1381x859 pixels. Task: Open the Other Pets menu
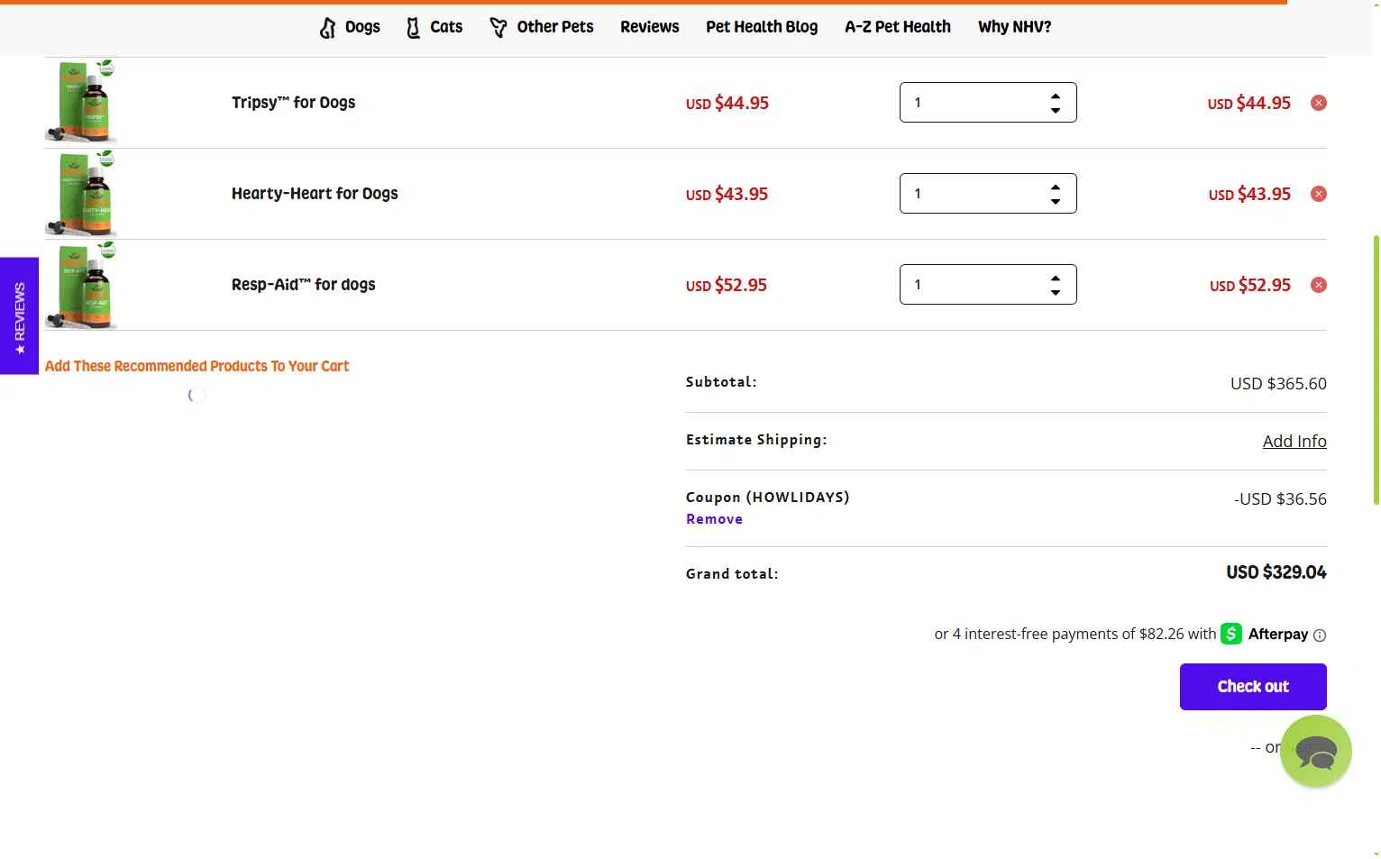coord(542,27)
